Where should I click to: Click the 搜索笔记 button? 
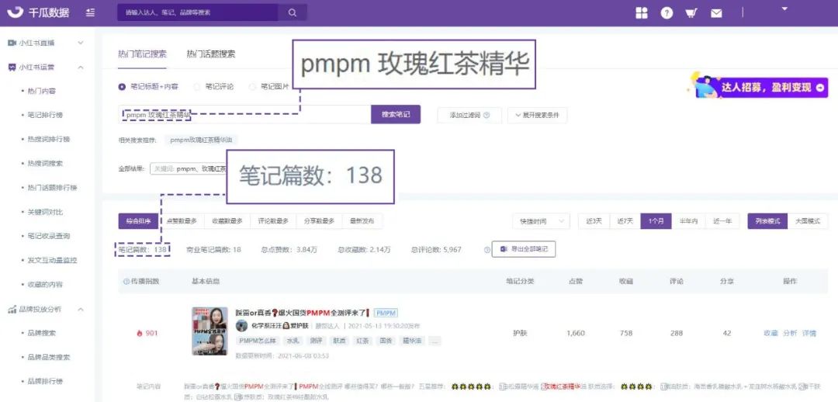396,114
